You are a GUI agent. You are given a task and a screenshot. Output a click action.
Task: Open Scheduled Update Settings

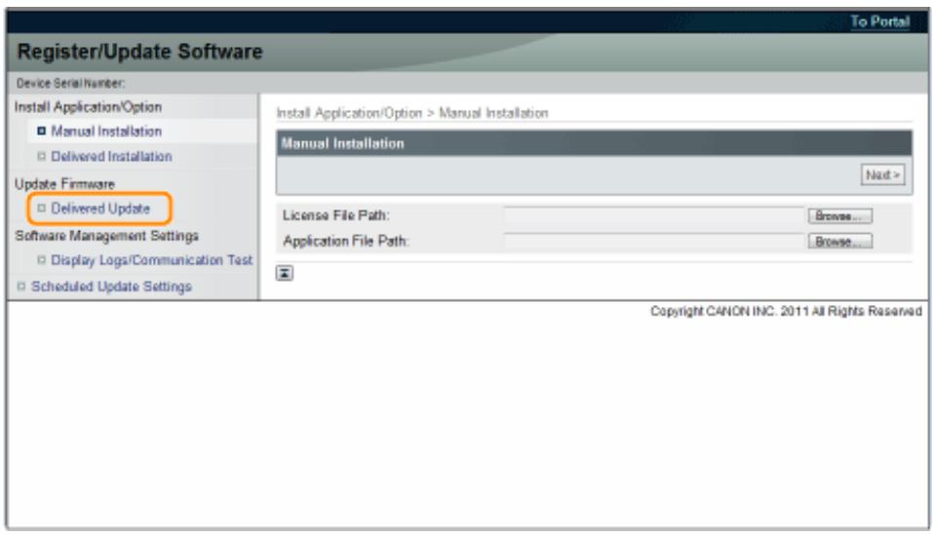(x=111, y=286)
